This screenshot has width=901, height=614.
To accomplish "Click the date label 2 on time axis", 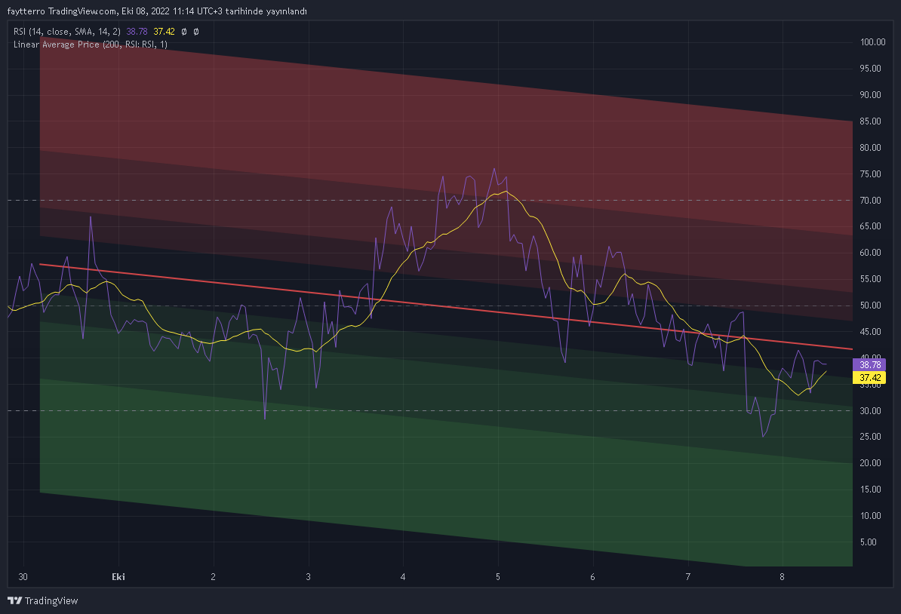I will [x=214, y=577].
